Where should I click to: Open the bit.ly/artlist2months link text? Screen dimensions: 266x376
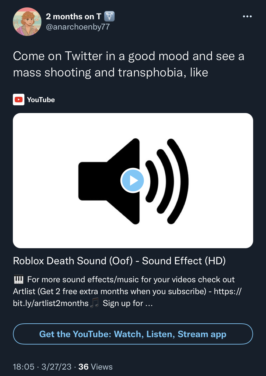tap(51, 303)
